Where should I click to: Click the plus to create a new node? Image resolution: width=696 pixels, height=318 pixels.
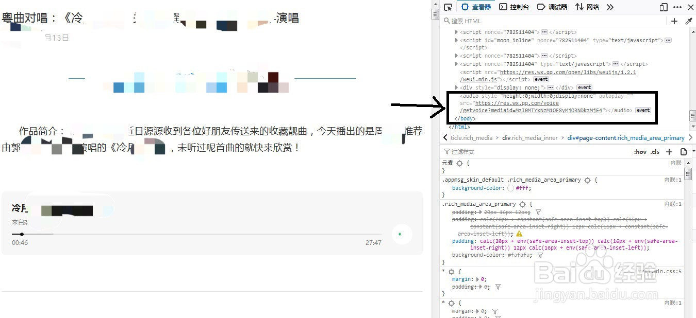tap(674, 21)
